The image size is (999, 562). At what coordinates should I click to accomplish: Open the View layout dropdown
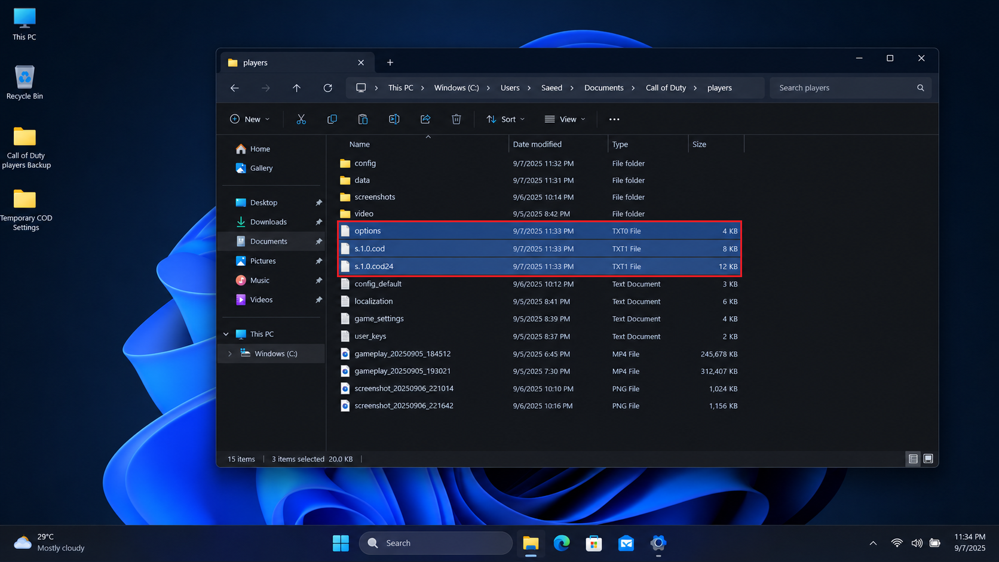(x=565, y=119)
